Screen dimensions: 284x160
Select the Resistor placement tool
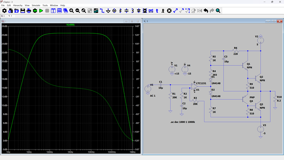(120, 11)
